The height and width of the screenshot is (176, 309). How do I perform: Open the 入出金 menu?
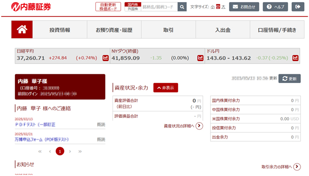222,30
